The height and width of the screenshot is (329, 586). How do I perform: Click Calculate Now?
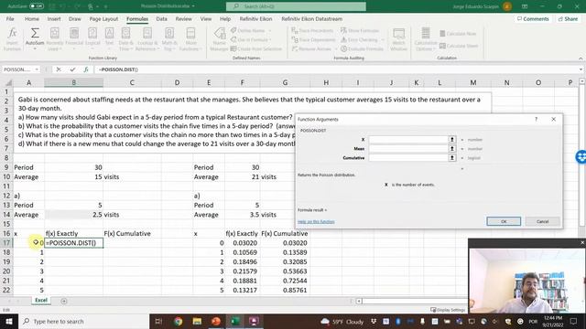pos(458,34)
